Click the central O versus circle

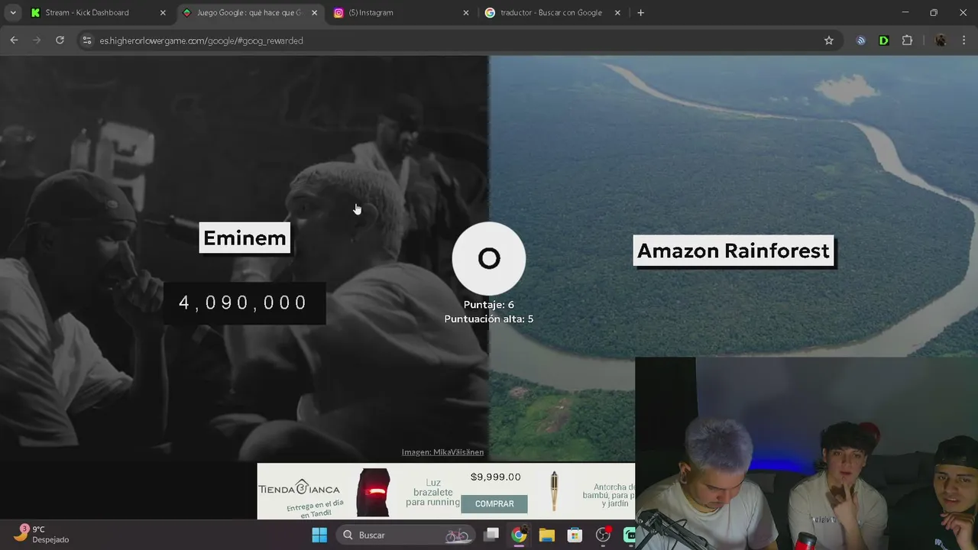(x=489, y=258)
